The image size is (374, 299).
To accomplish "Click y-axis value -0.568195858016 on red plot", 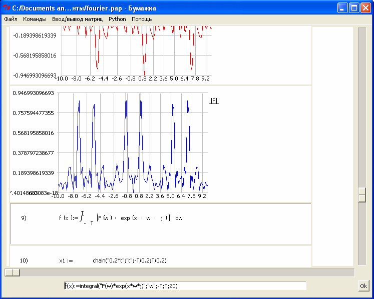I will coord(35,55).
